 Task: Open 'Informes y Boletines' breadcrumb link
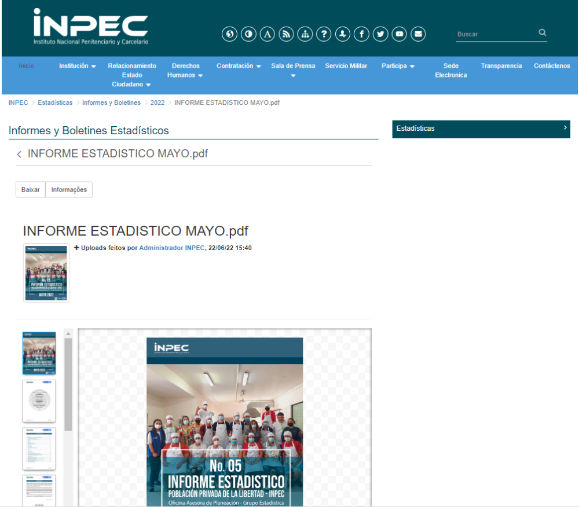[x=111, y=102]
